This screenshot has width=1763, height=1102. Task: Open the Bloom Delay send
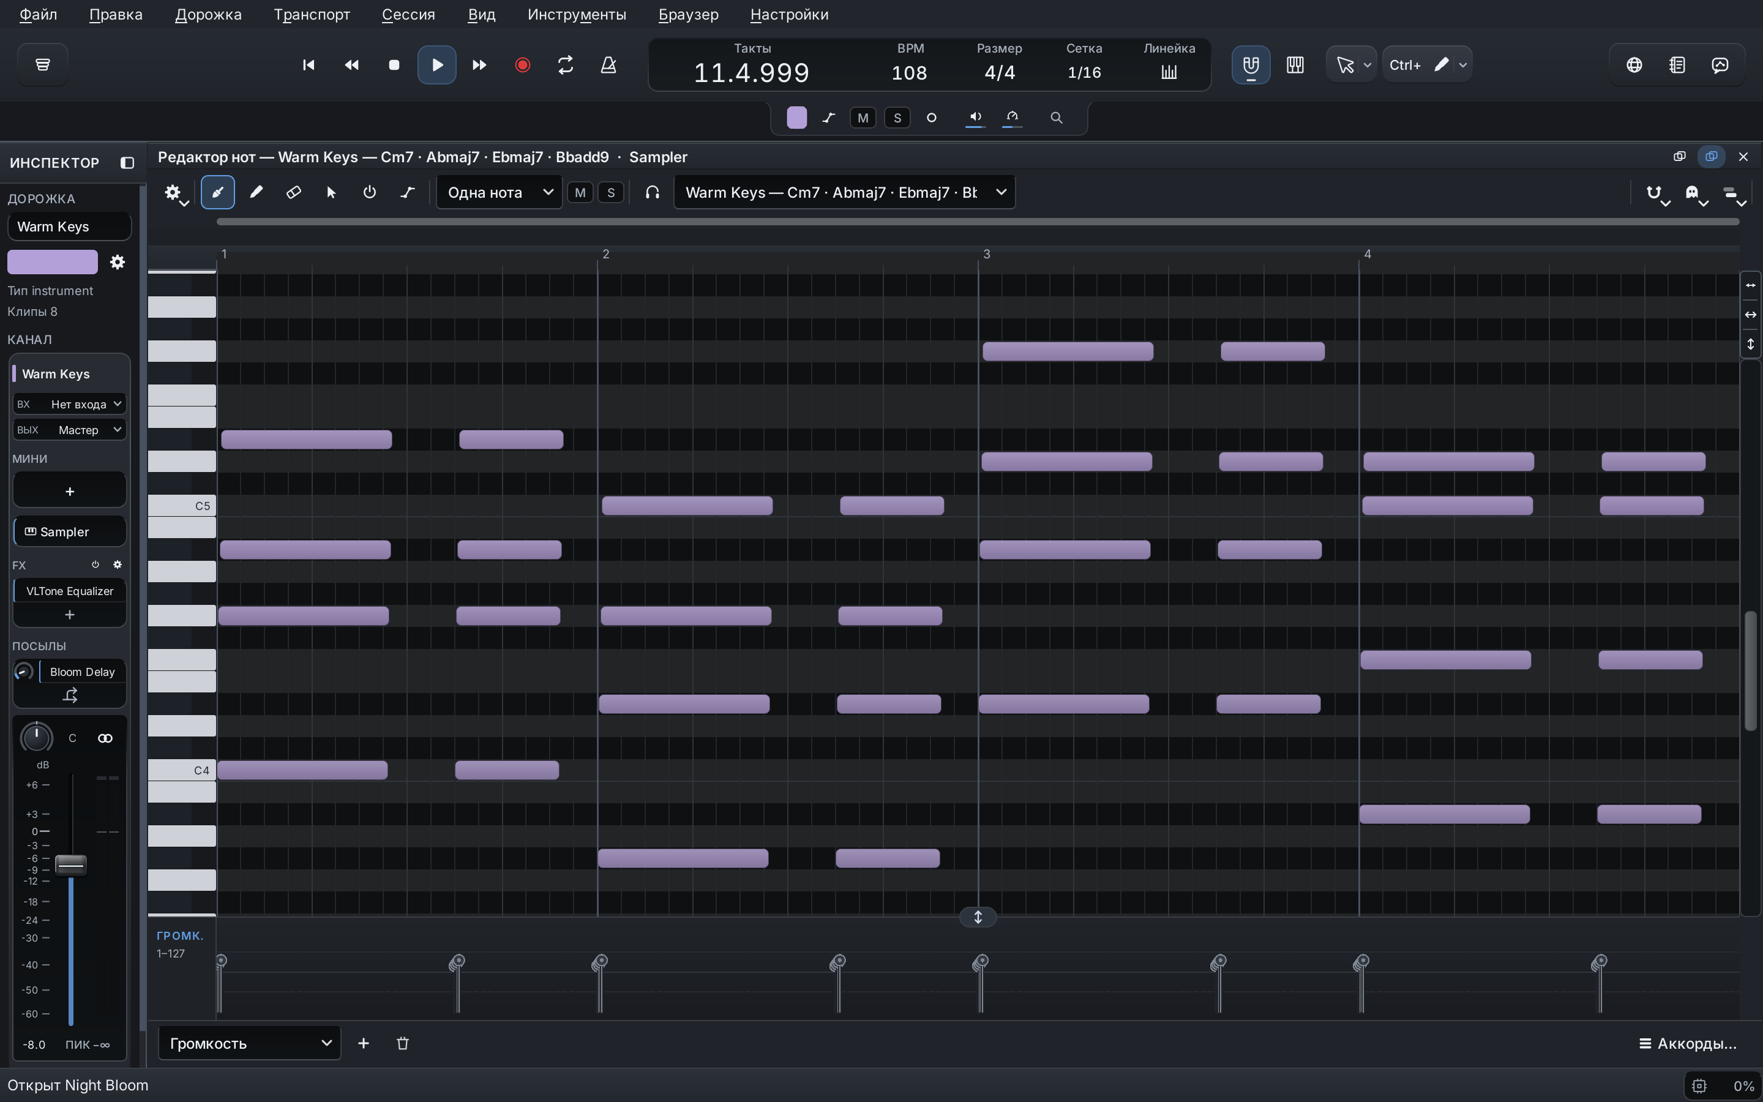tap(82, 672)
